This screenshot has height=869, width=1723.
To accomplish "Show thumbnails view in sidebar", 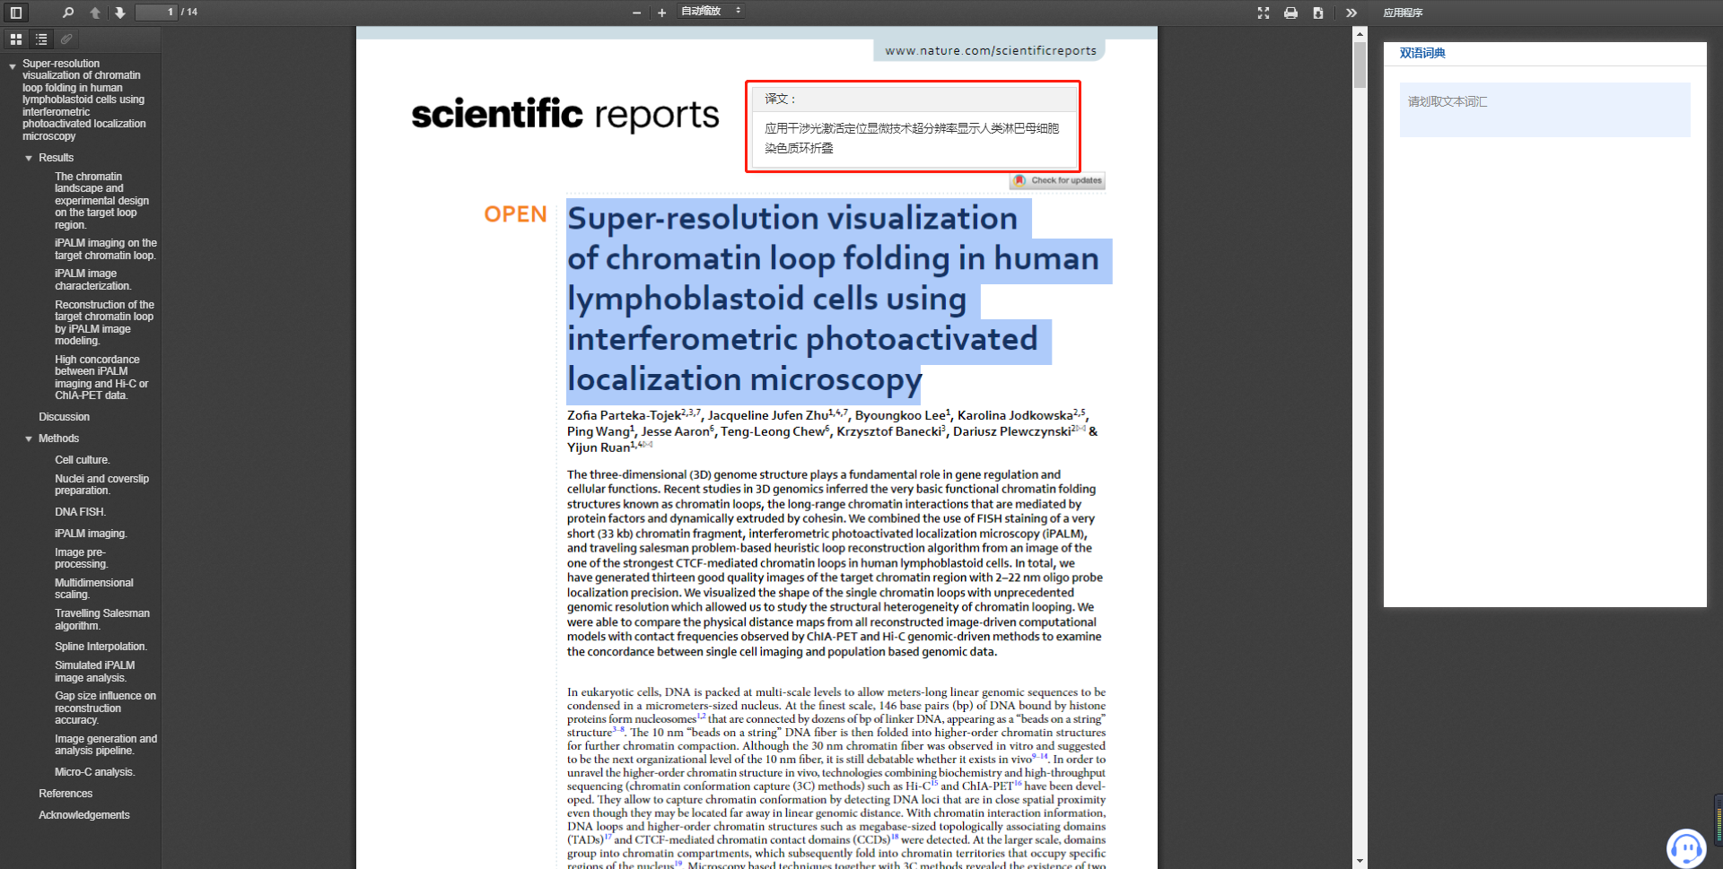I will pyautogui.click(x=16, y=39).
